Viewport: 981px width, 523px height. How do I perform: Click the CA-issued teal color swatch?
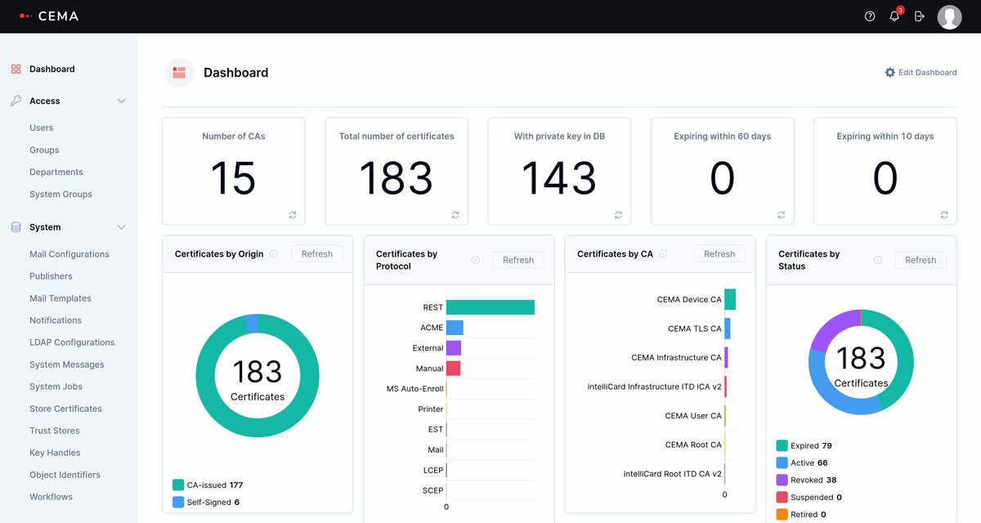178,485
